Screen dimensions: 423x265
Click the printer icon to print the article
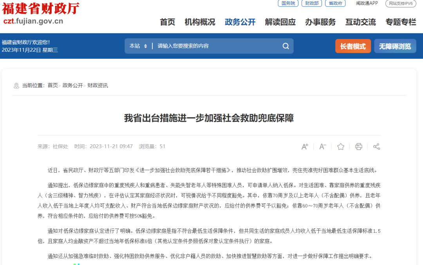358,146
